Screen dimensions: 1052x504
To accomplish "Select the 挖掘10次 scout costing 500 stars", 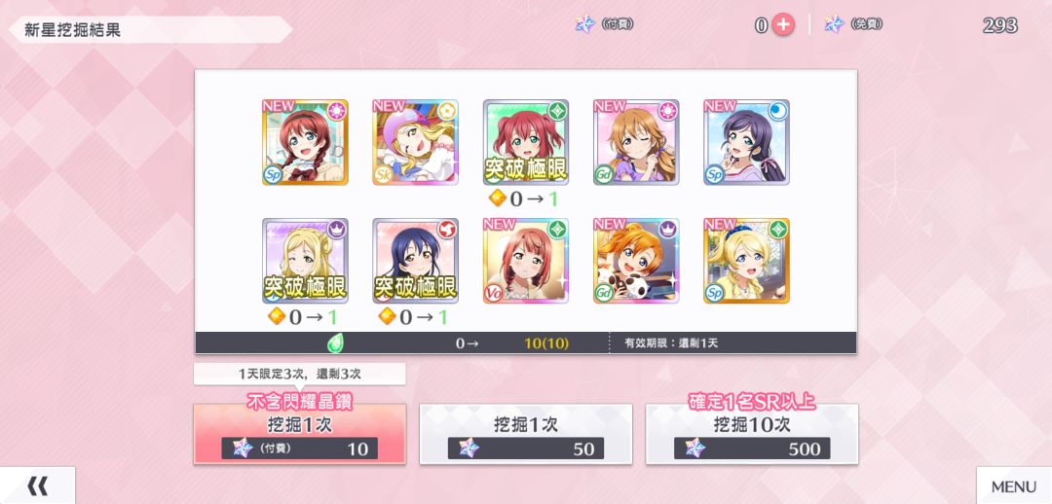I will [751, 434].
